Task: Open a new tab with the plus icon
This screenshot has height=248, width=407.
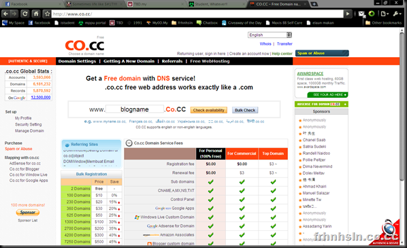Action: point(314,4)
